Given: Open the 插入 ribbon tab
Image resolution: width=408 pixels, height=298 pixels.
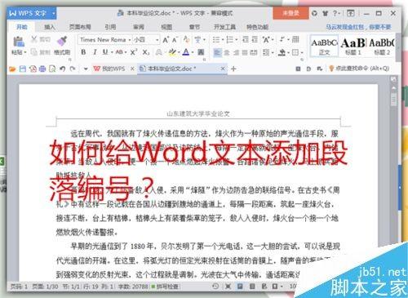Looking at the screenshot, I should pos(50,27).
